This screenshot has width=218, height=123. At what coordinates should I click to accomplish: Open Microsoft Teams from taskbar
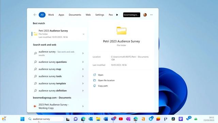[x=113, y=119]
